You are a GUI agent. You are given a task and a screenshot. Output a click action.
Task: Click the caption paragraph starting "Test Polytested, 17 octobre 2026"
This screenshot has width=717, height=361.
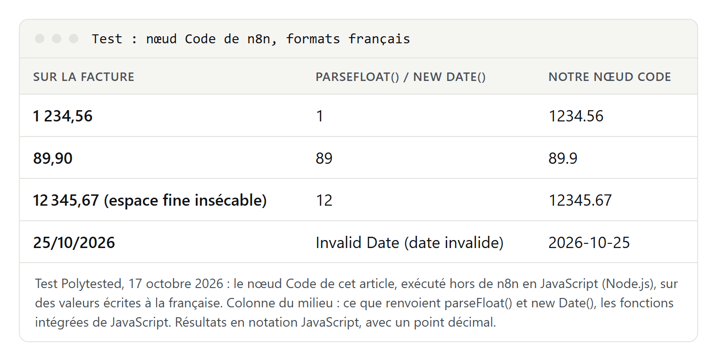(357, 303)
